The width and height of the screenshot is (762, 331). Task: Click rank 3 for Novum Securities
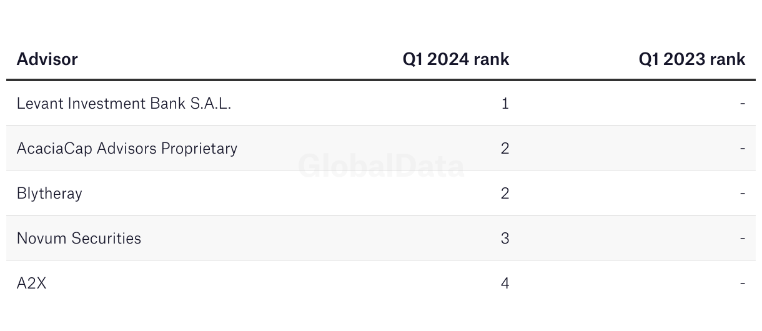(505, 238)
